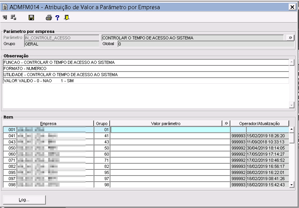Click timestamp 17/02/2019 10:46:52
This screenshot has height=208, width=299.
(268, 160)
